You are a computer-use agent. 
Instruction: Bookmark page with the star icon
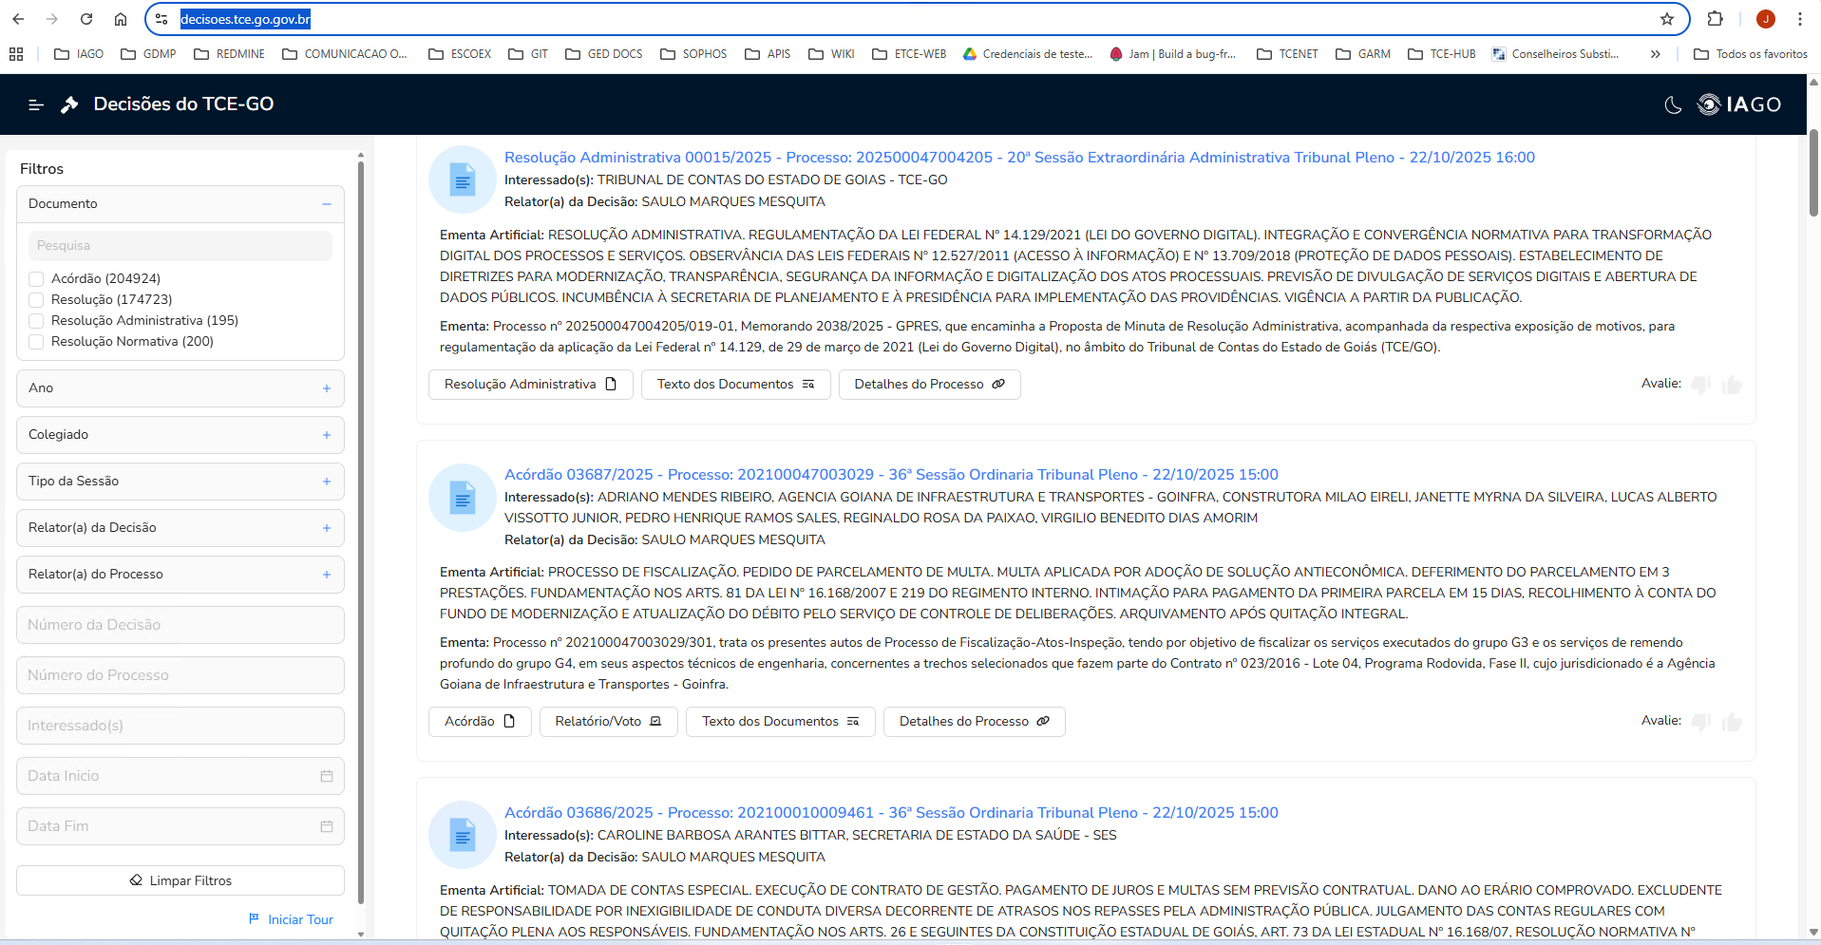pos(1666,19)
